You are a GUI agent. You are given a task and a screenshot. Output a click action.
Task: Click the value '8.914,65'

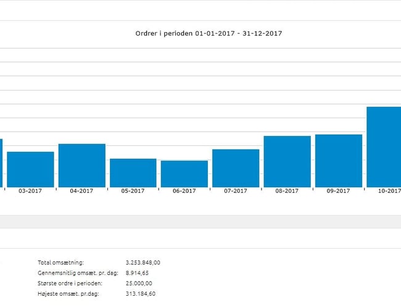tap(137, 273)
